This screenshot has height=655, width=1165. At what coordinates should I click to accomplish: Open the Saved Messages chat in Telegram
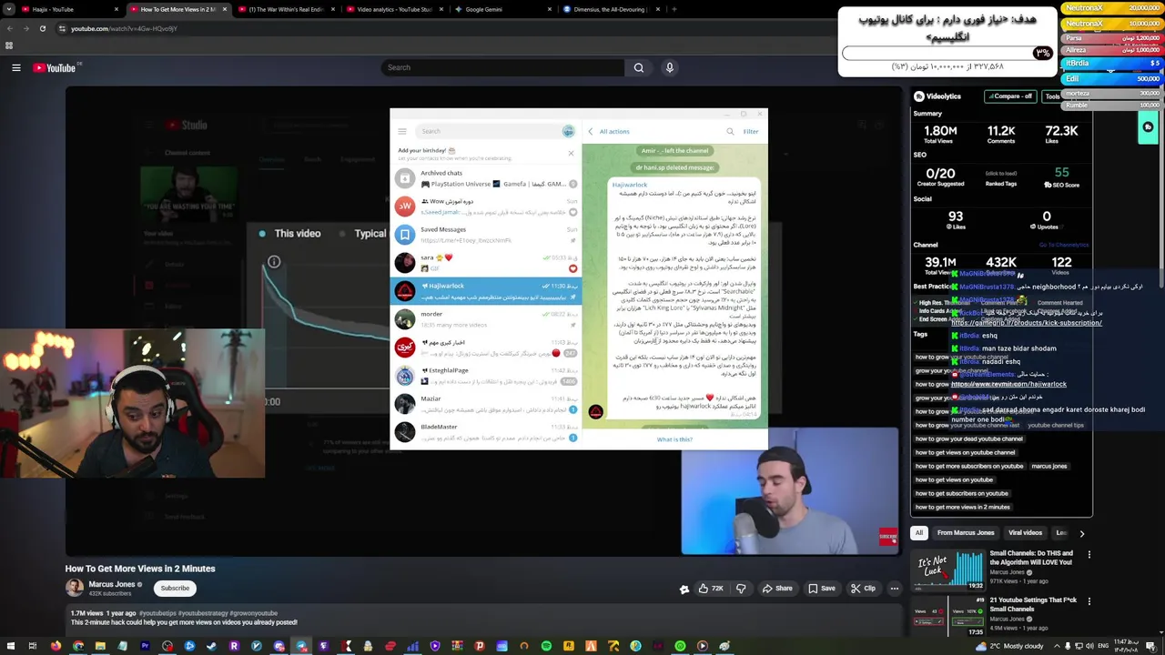(485, 235)
